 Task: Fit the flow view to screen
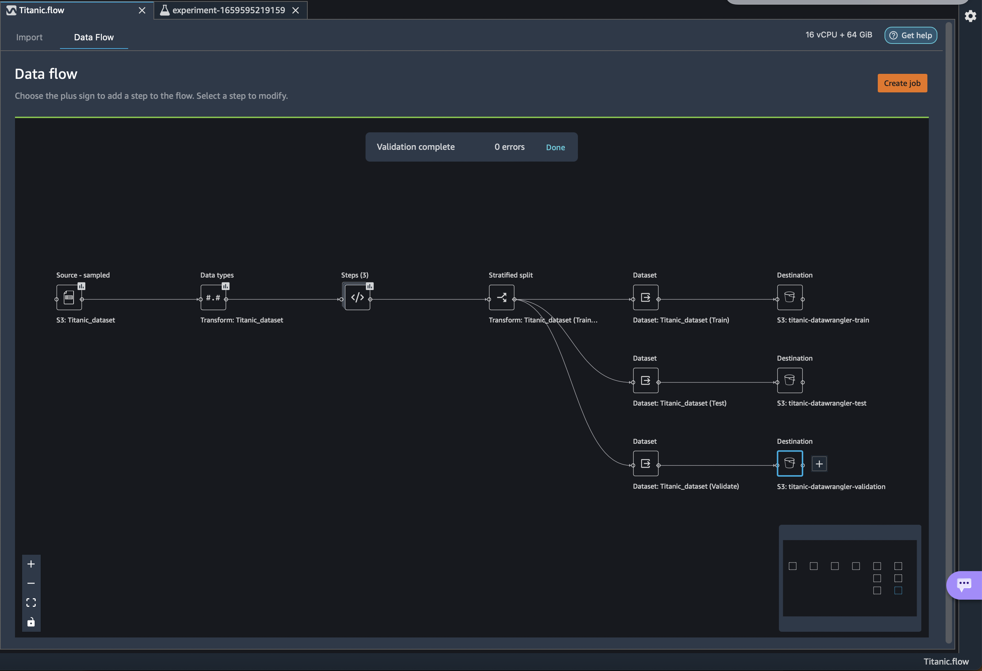coord(31,603)
